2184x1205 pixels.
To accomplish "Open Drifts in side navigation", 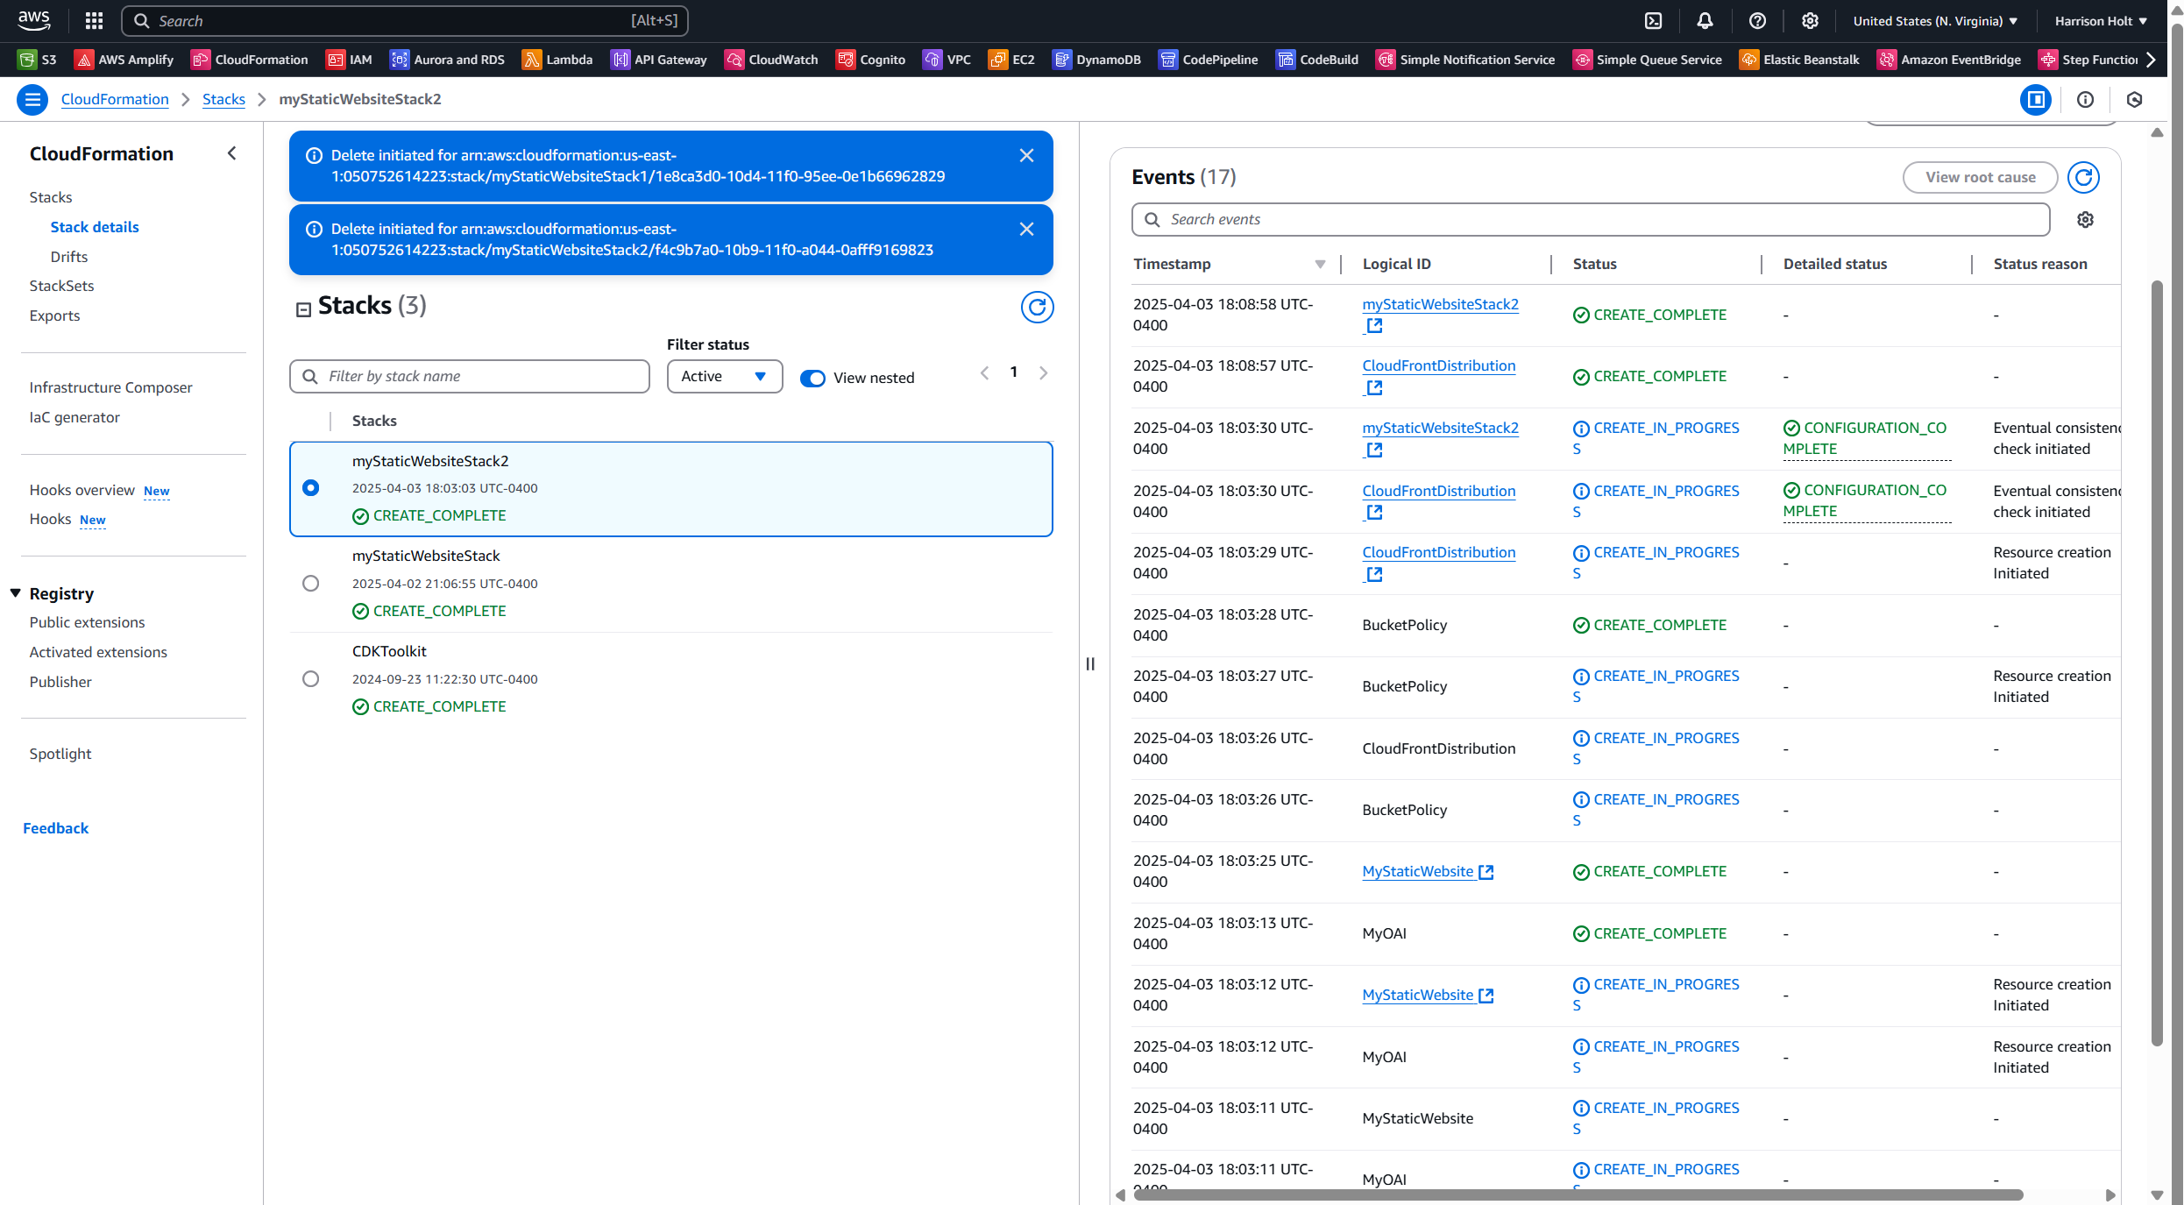I will pos(69,257).
